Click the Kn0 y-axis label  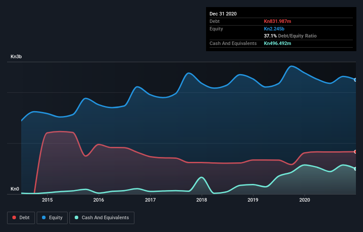(15, 189)
